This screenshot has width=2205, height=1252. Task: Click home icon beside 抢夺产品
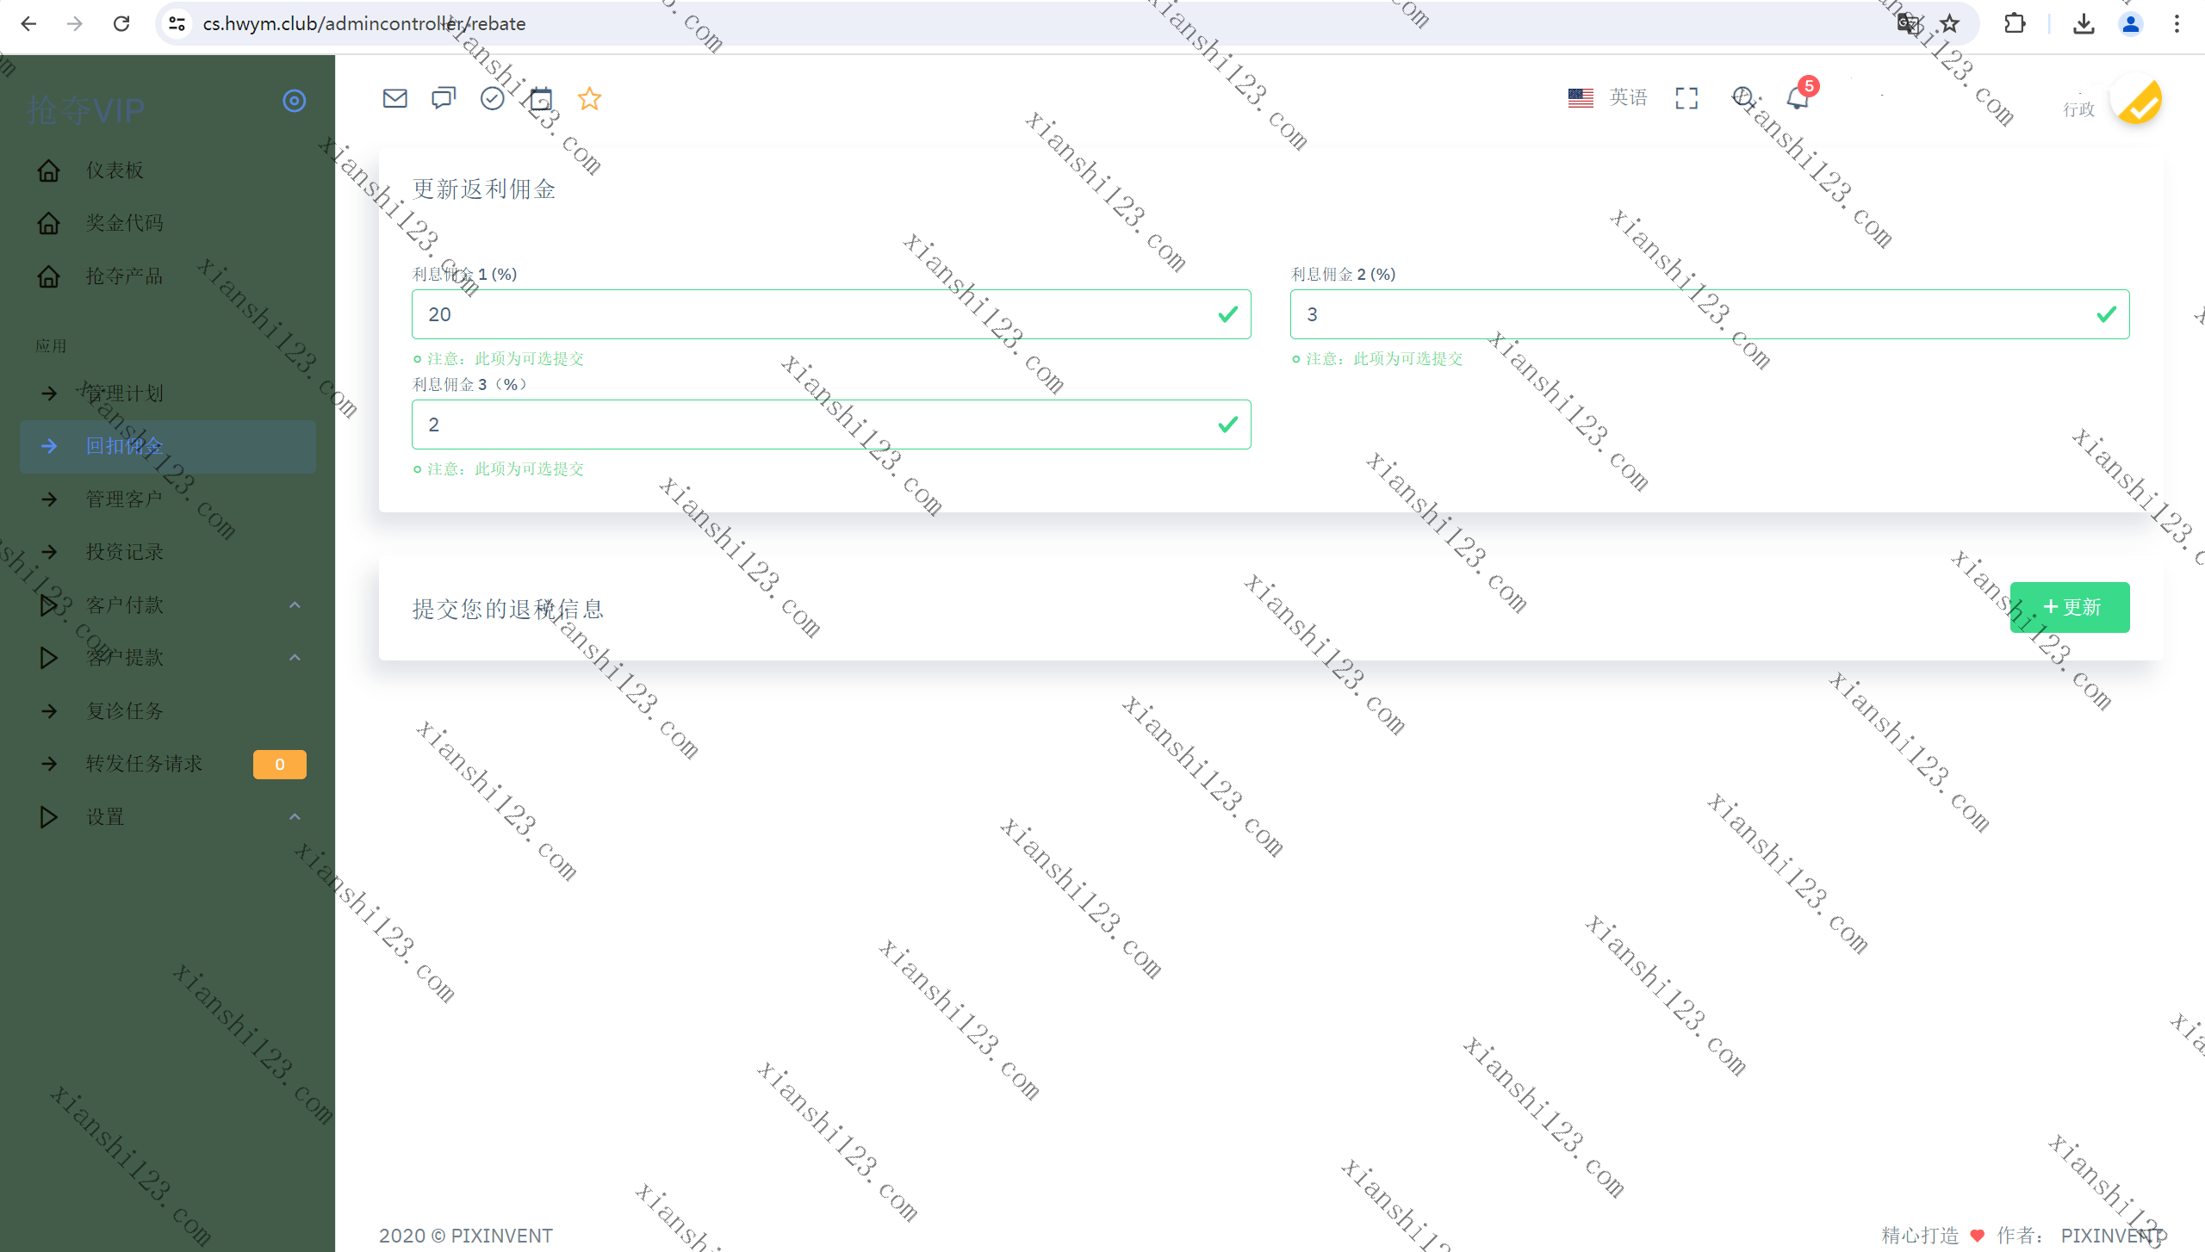49,276
